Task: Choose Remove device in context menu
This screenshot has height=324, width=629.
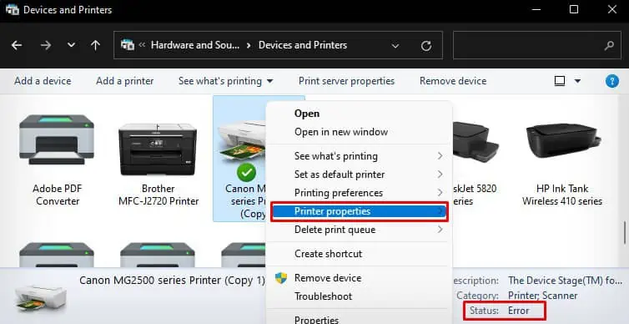Action: coord(328,278)
